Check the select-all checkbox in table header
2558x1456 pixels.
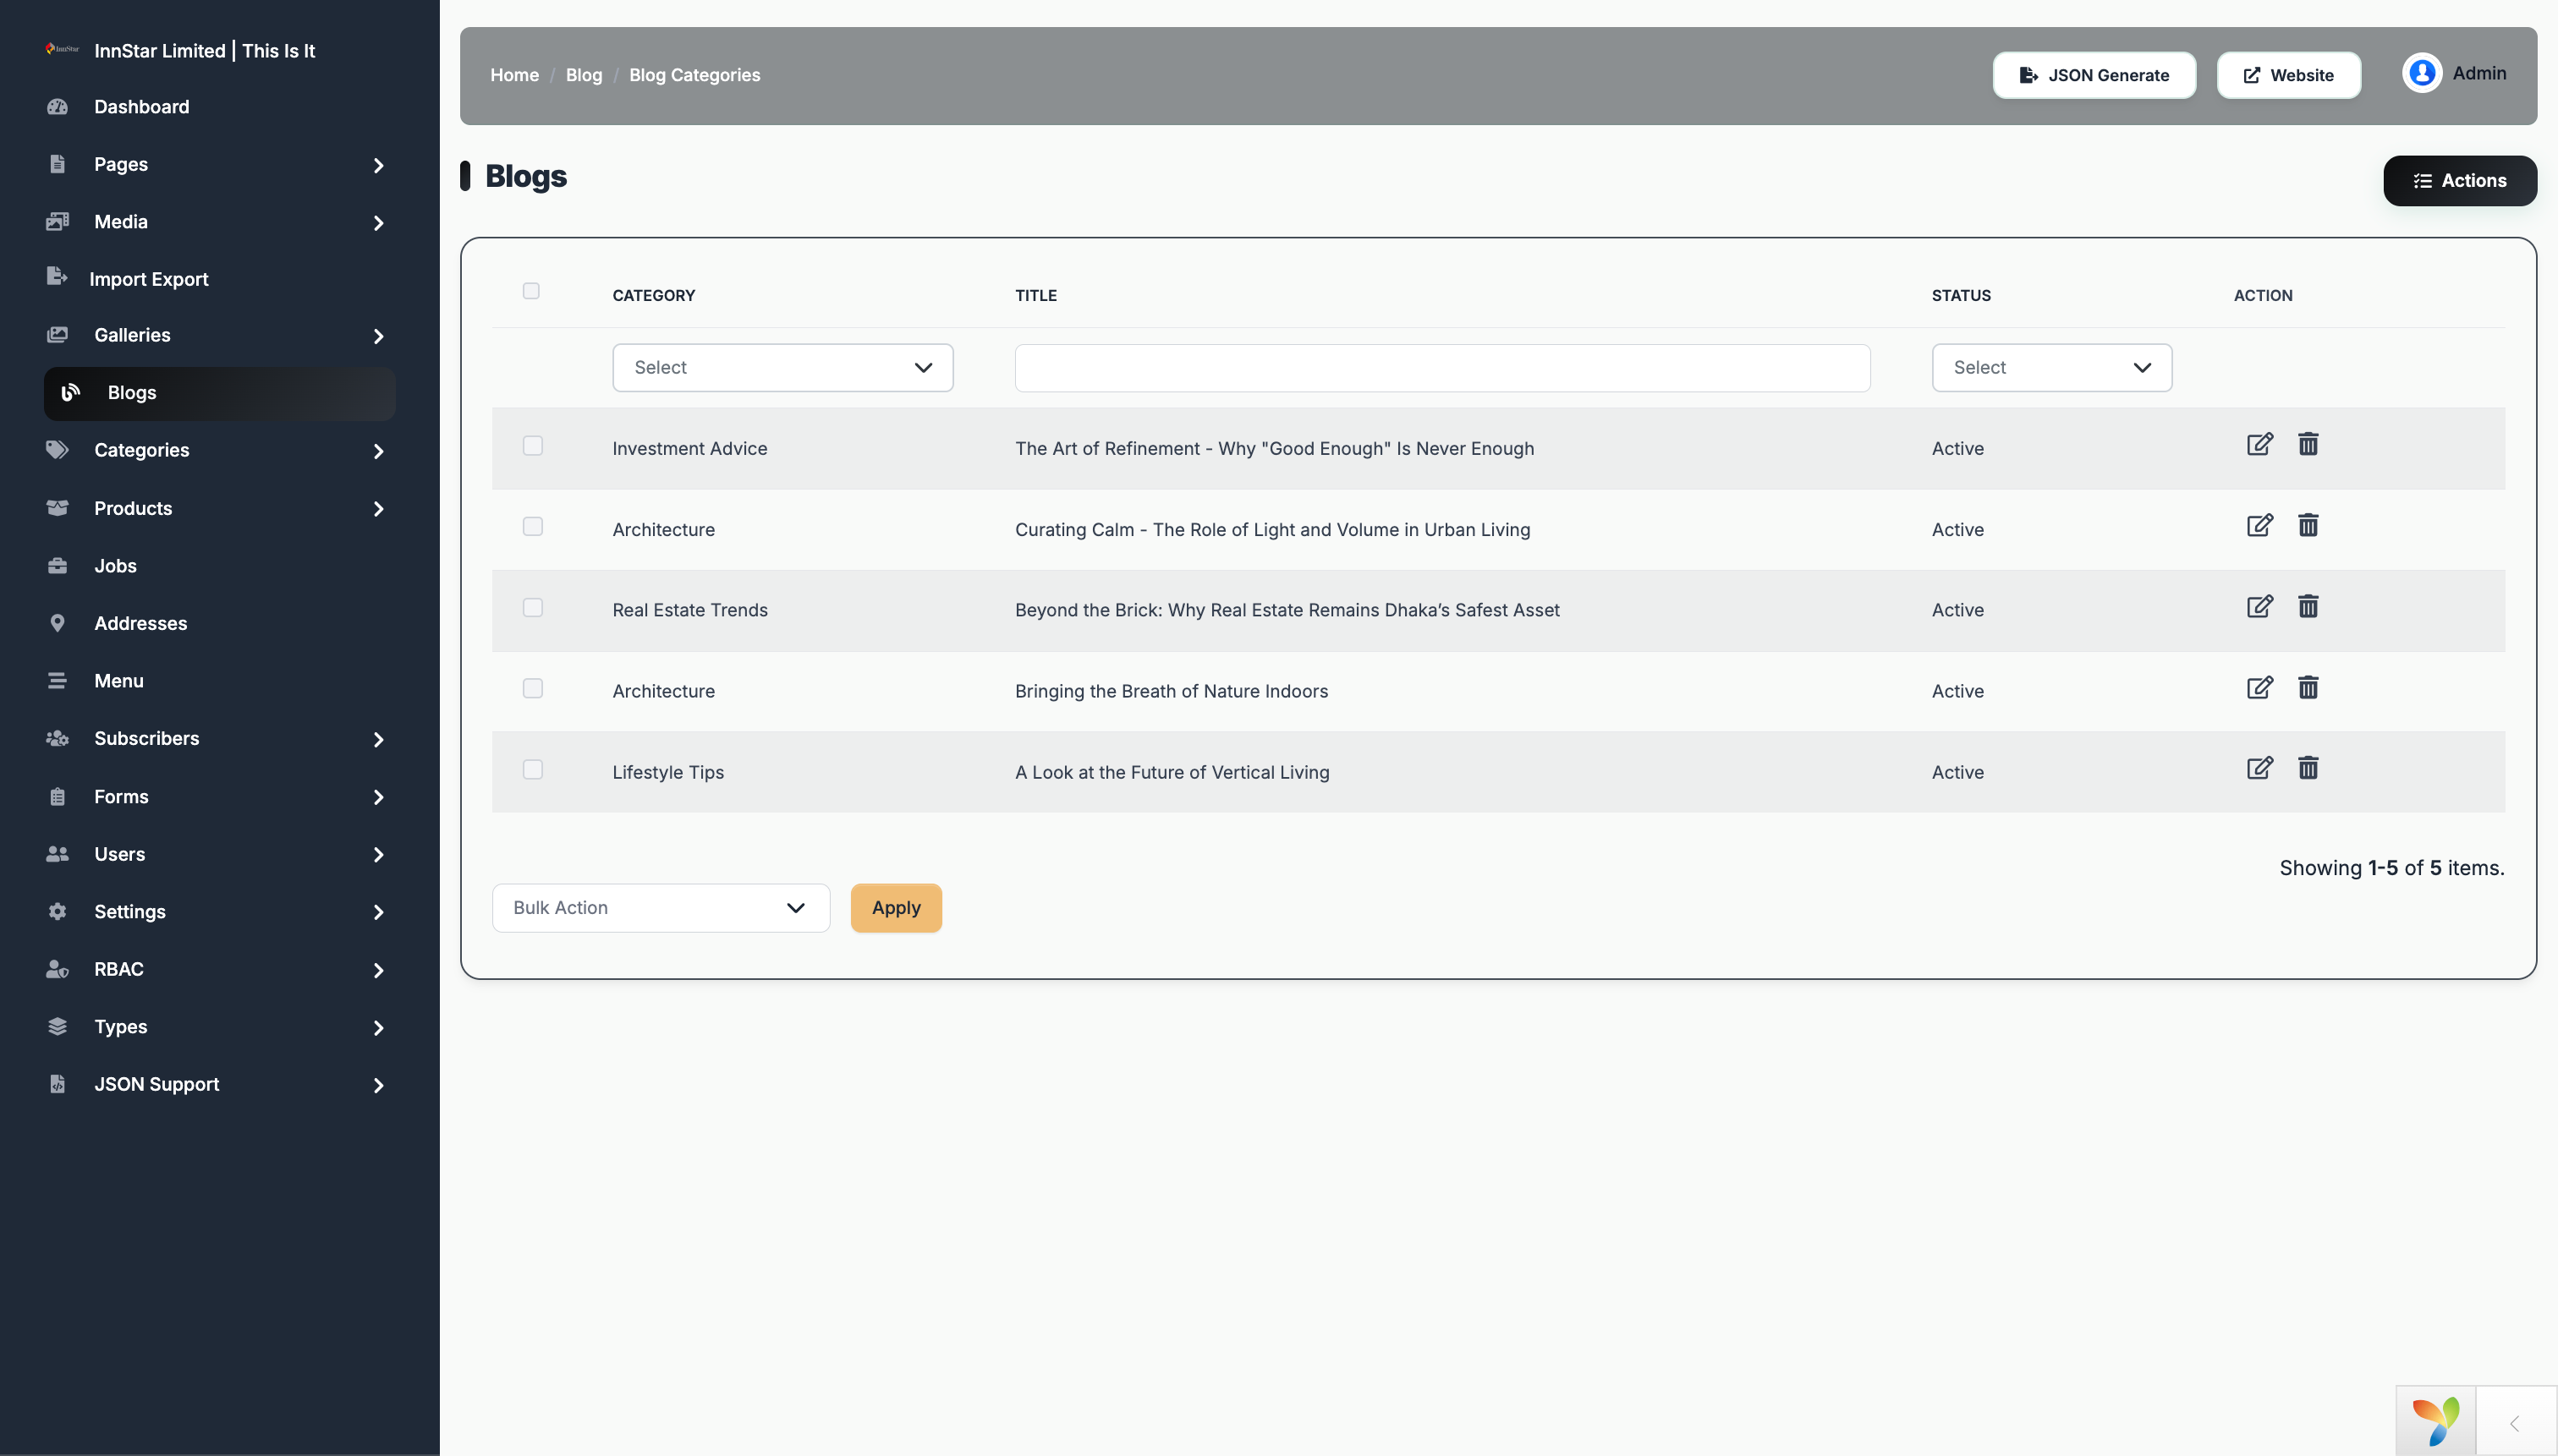coord(530,291)
